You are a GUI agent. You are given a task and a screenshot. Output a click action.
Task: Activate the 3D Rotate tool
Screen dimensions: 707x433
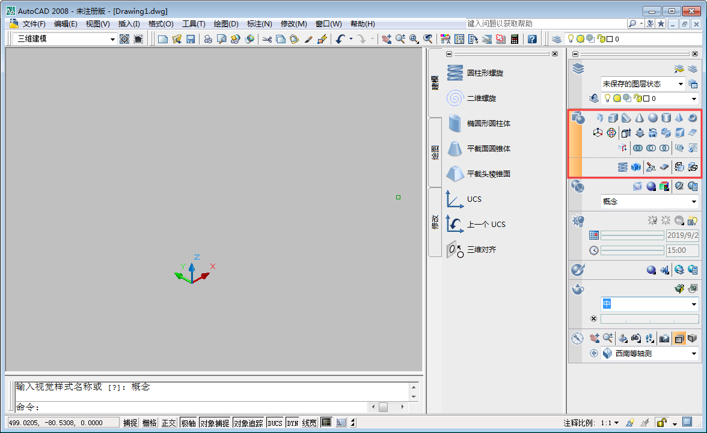(611, 133)
